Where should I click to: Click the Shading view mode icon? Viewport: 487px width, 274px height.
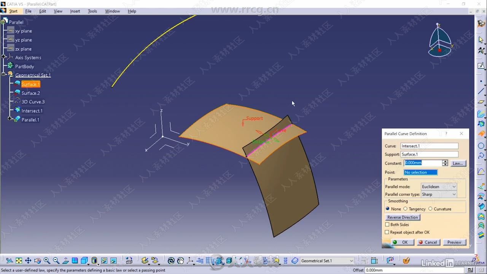pyautogui.click(x=94, y=261)
